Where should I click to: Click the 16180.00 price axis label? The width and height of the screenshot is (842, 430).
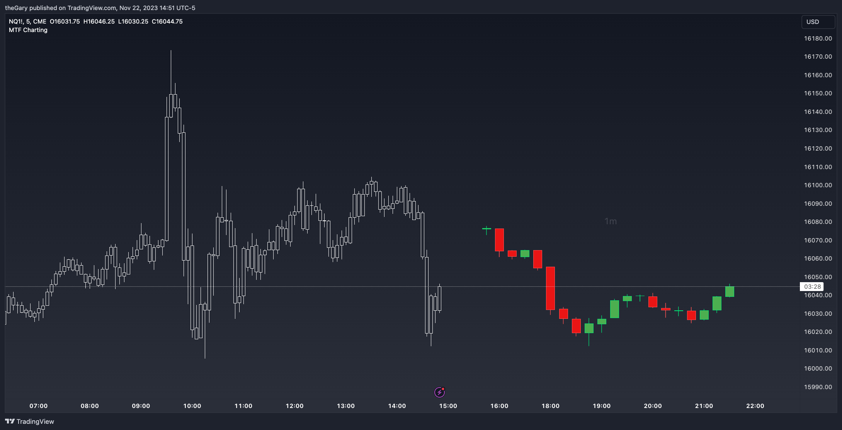[818, 39]
